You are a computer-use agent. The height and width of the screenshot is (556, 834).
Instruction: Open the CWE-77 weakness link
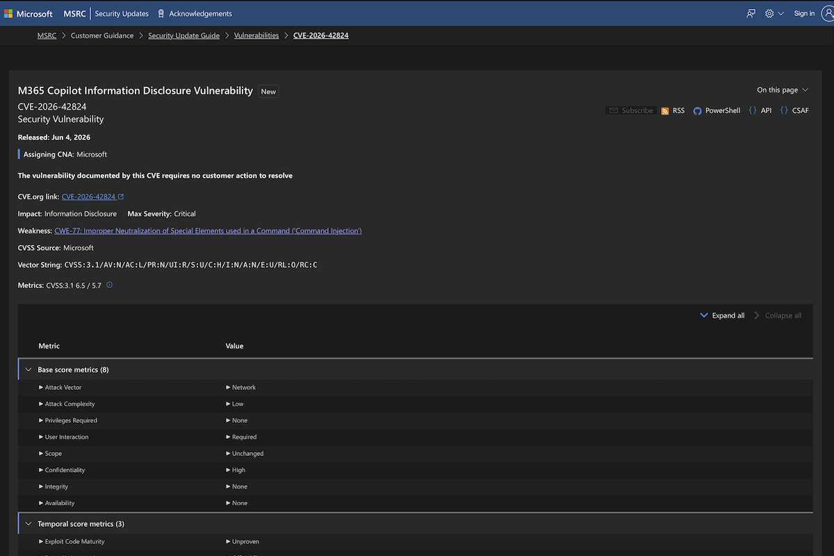[x=208, y=230]
